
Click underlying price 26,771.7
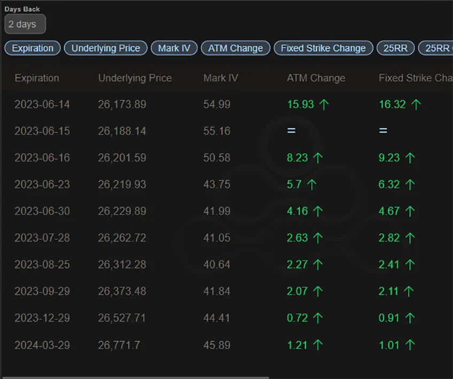tap(119, 345)
